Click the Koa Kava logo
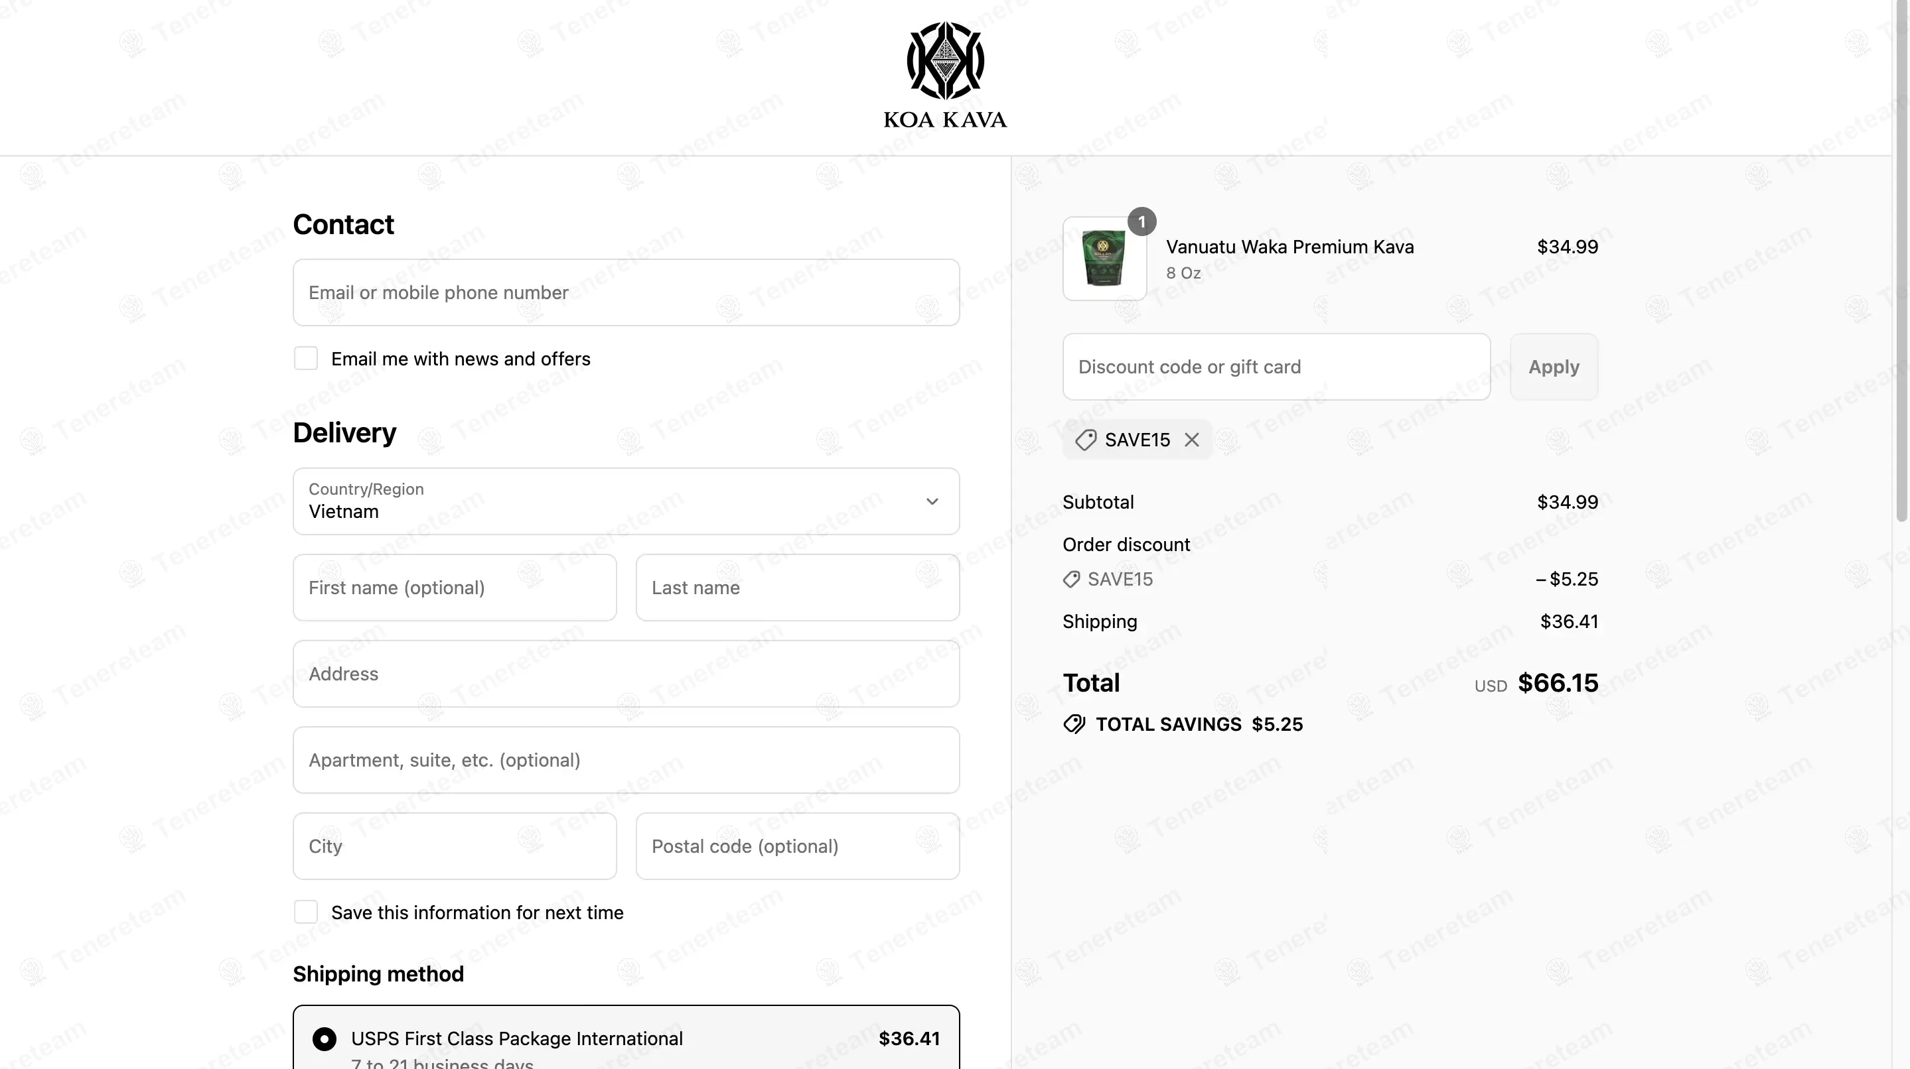1910x1069 pixels. point(945,75)
